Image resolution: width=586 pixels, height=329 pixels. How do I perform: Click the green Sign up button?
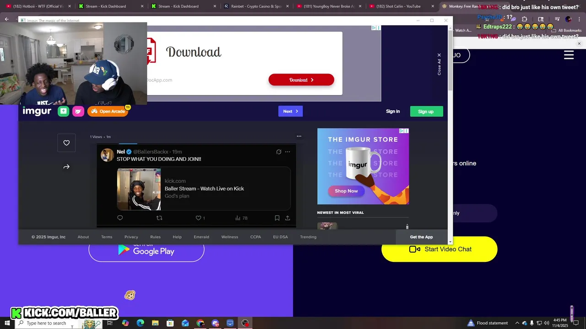[426, 111]
